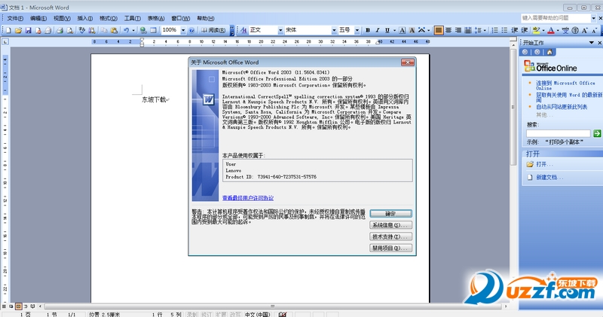Viewport: 603px width, 317px height.
Task: Expand the Standard toolbar options chevron
Action: coord(232,30)
